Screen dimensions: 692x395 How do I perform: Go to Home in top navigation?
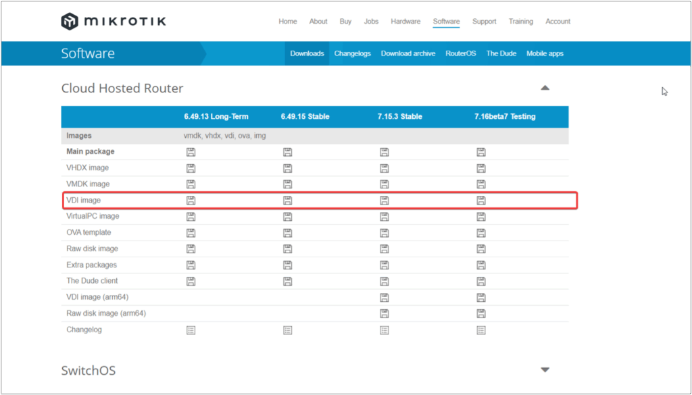(x=288, y=21)
